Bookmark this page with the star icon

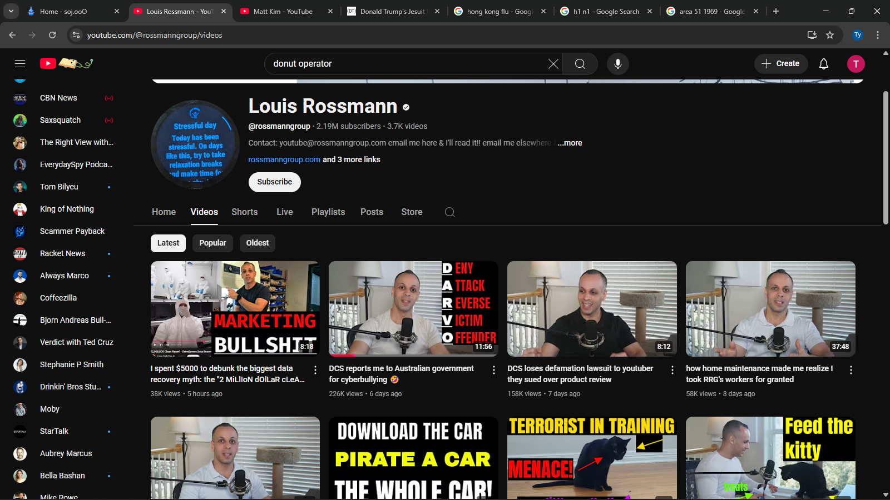pyautogui.click(x=830, y=35)
